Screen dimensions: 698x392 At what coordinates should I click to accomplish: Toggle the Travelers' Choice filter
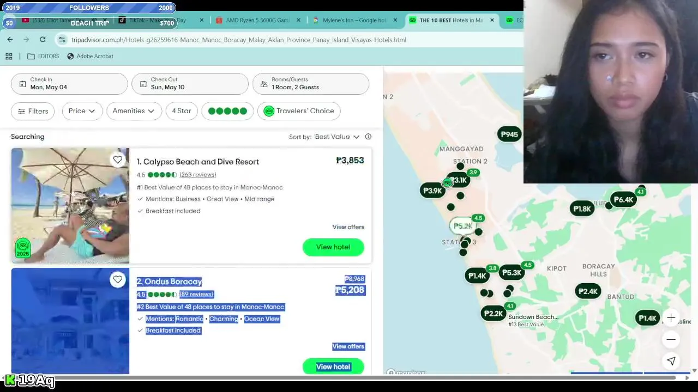[299, 111]
